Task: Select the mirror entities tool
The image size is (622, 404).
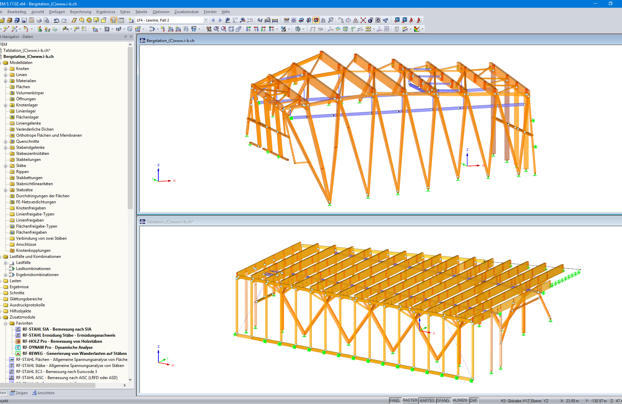Action: pos(355,20)
